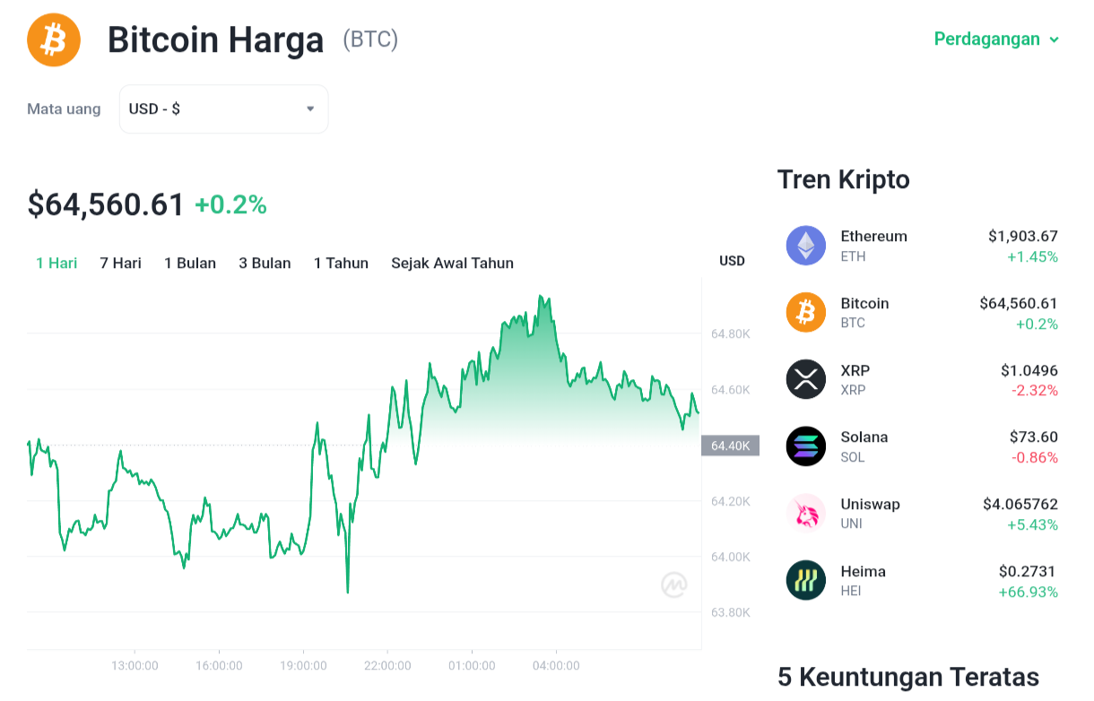Screen dimensions: 1094x701
Task: Switch to the 1 Hari range
Action: click(56, 263)
